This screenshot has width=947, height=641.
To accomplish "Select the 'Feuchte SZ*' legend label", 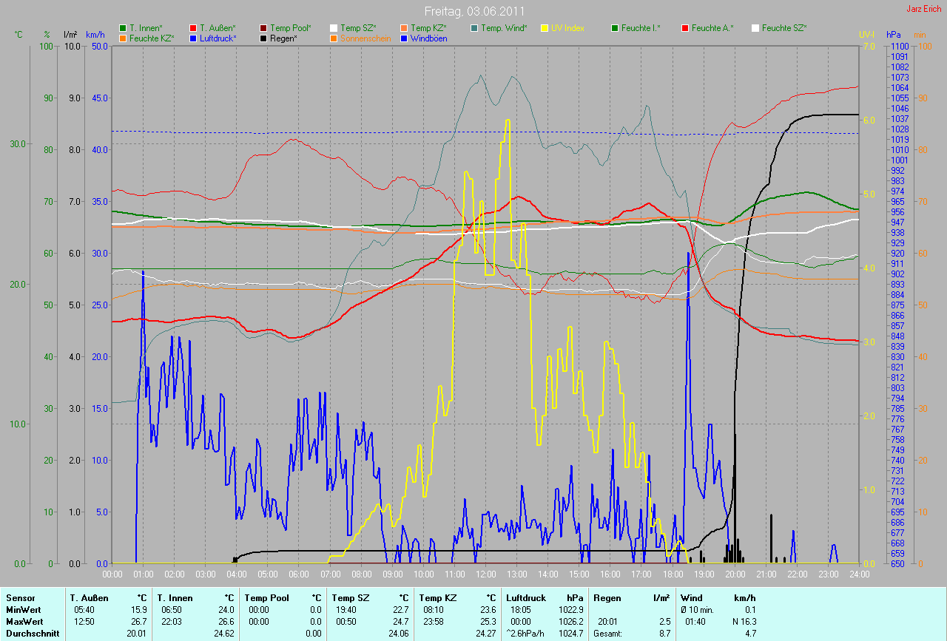I will pyautogui.click(x=784, y=28).
